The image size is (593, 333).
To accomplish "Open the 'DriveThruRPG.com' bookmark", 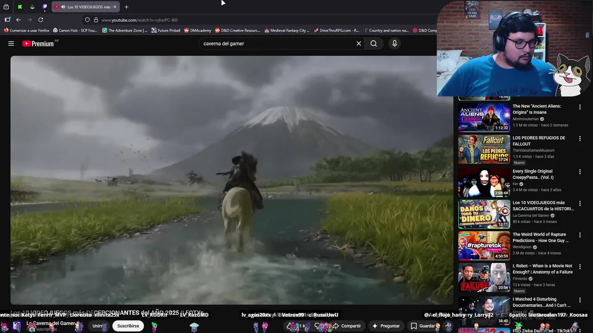I will [336, 31].
